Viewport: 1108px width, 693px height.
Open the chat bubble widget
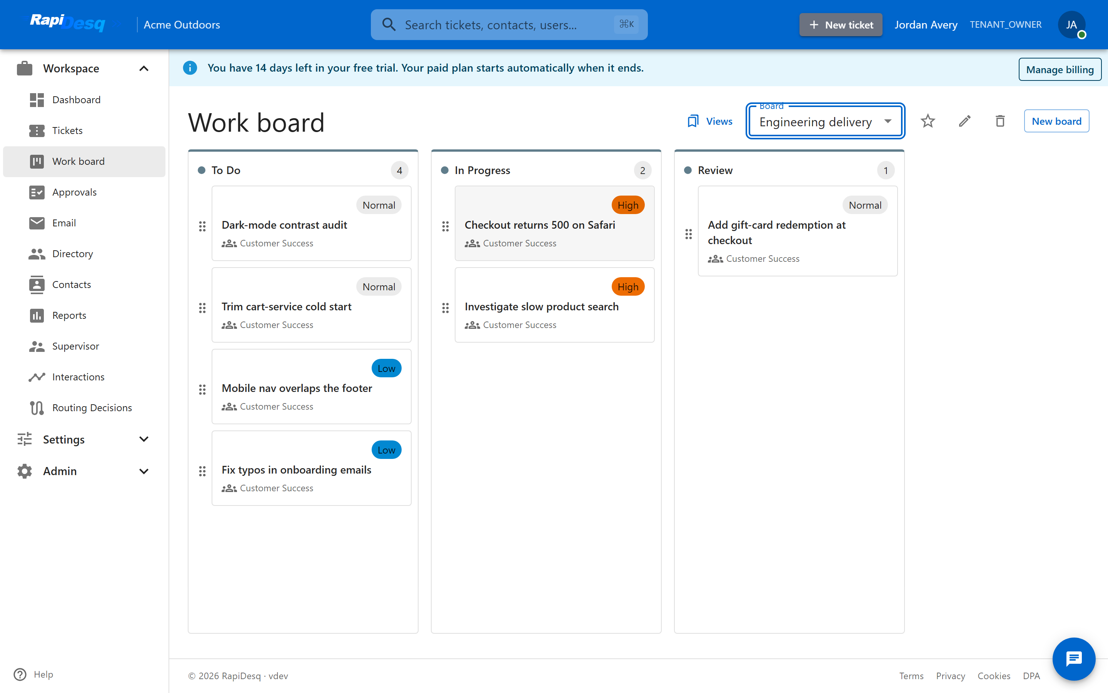1074,659
